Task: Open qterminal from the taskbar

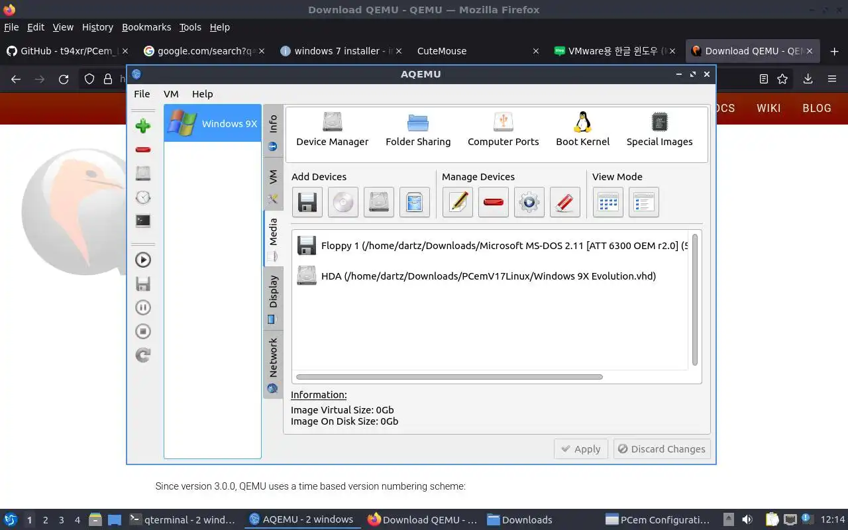Action: click(x=182, y=520)
